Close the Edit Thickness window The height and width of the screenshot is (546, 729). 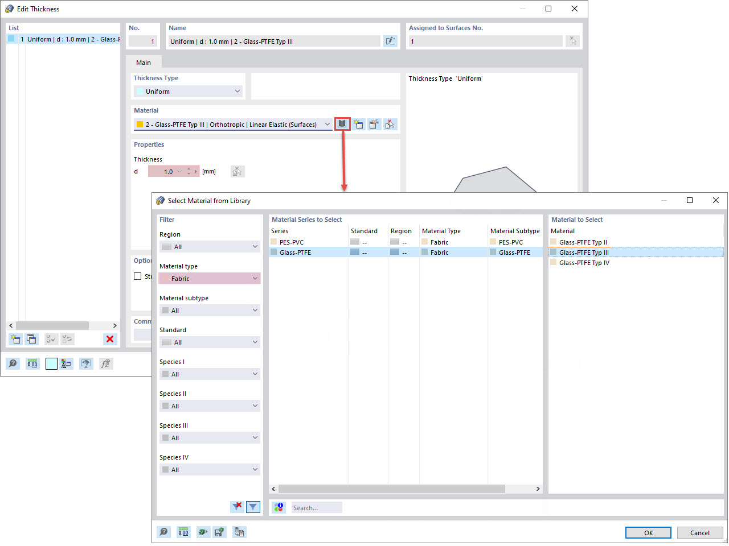[x=575, y=9]
